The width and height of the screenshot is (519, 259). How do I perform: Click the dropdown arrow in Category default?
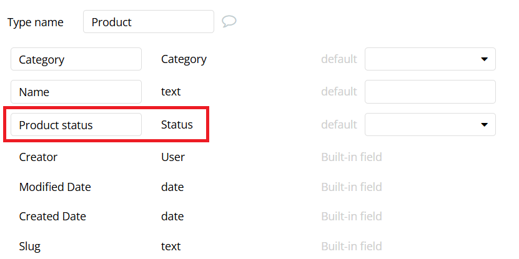coord(484,59)
